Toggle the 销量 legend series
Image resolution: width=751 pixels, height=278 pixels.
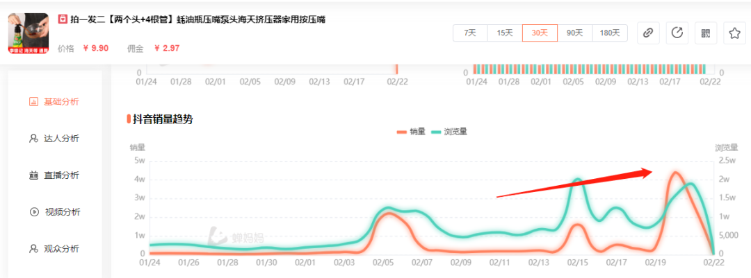412,132
